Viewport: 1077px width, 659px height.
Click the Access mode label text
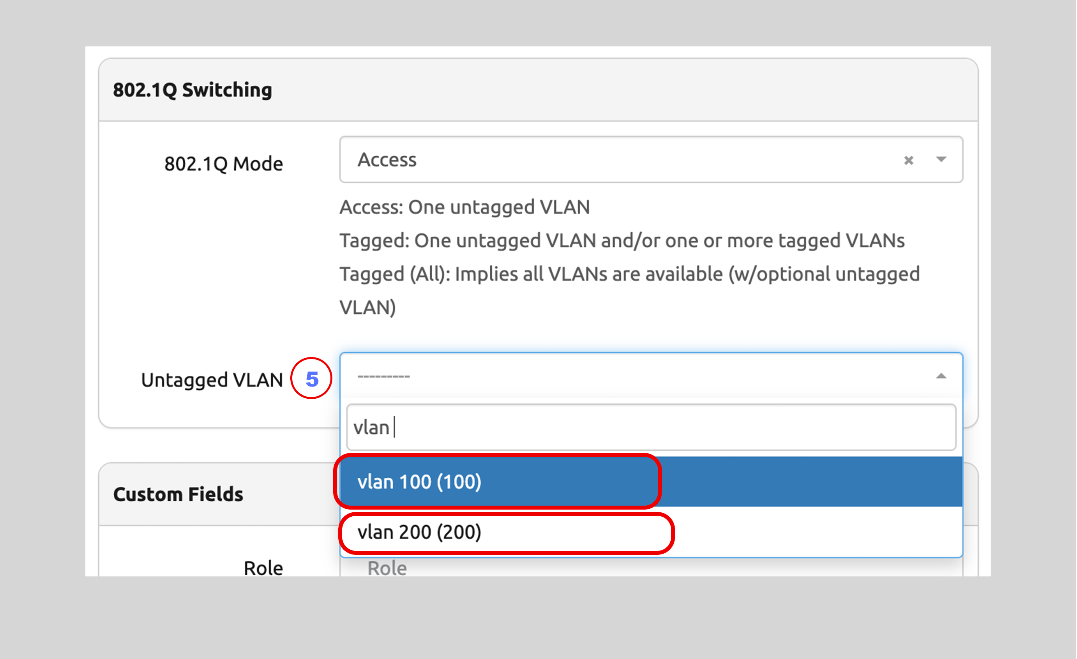pos(387,160)
